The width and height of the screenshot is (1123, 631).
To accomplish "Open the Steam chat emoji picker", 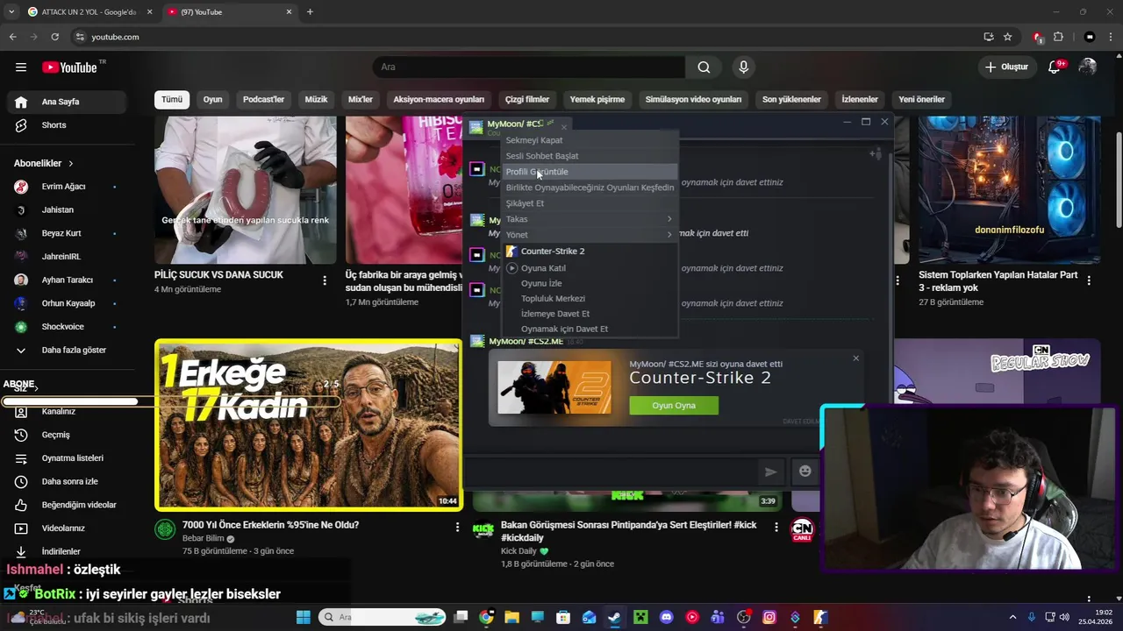I will tap(805, 471).
